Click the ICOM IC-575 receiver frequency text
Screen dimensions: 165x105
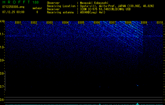(105, 9)
